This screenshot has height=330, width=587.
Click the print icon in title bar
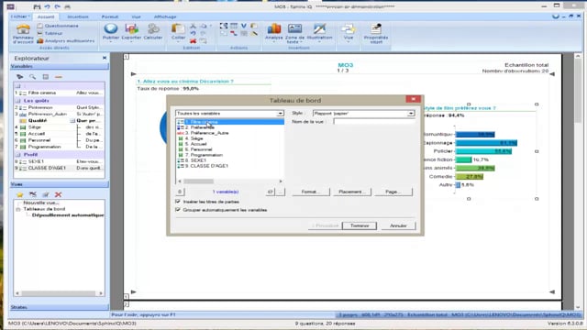(67, 6)
